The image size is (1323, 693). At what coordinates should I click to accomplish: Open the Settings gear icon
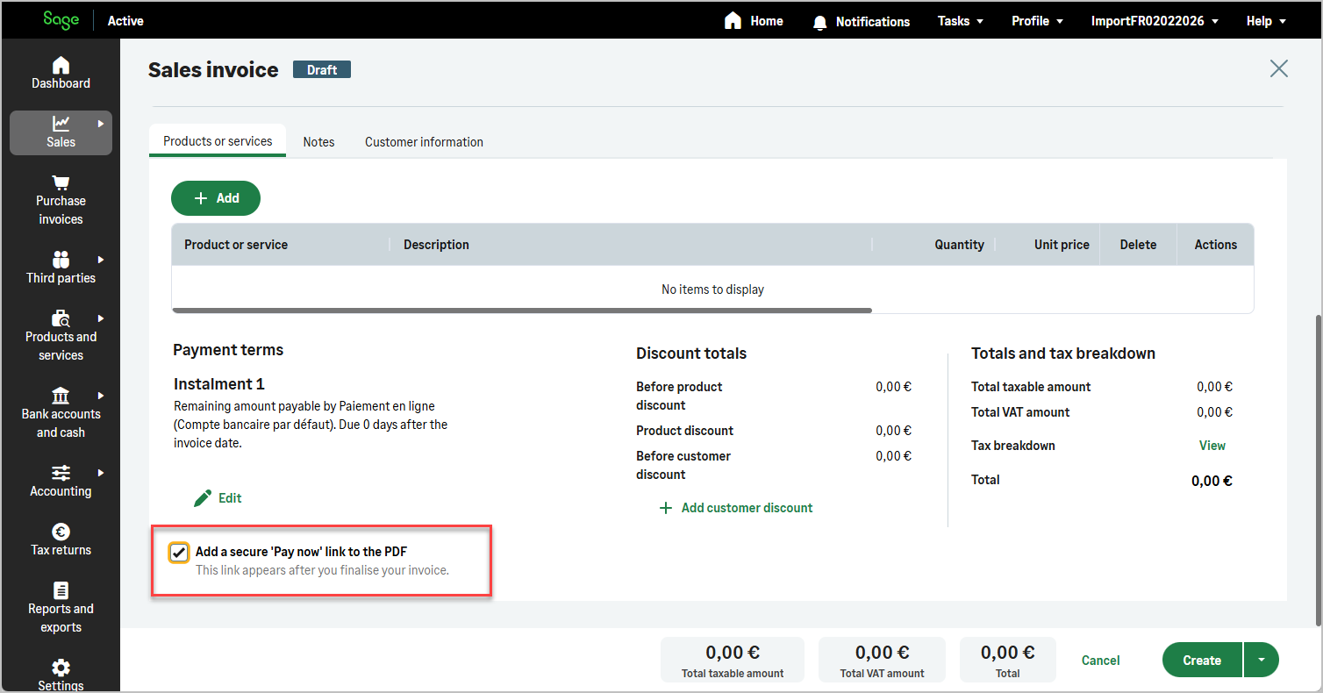coord(61,668)
